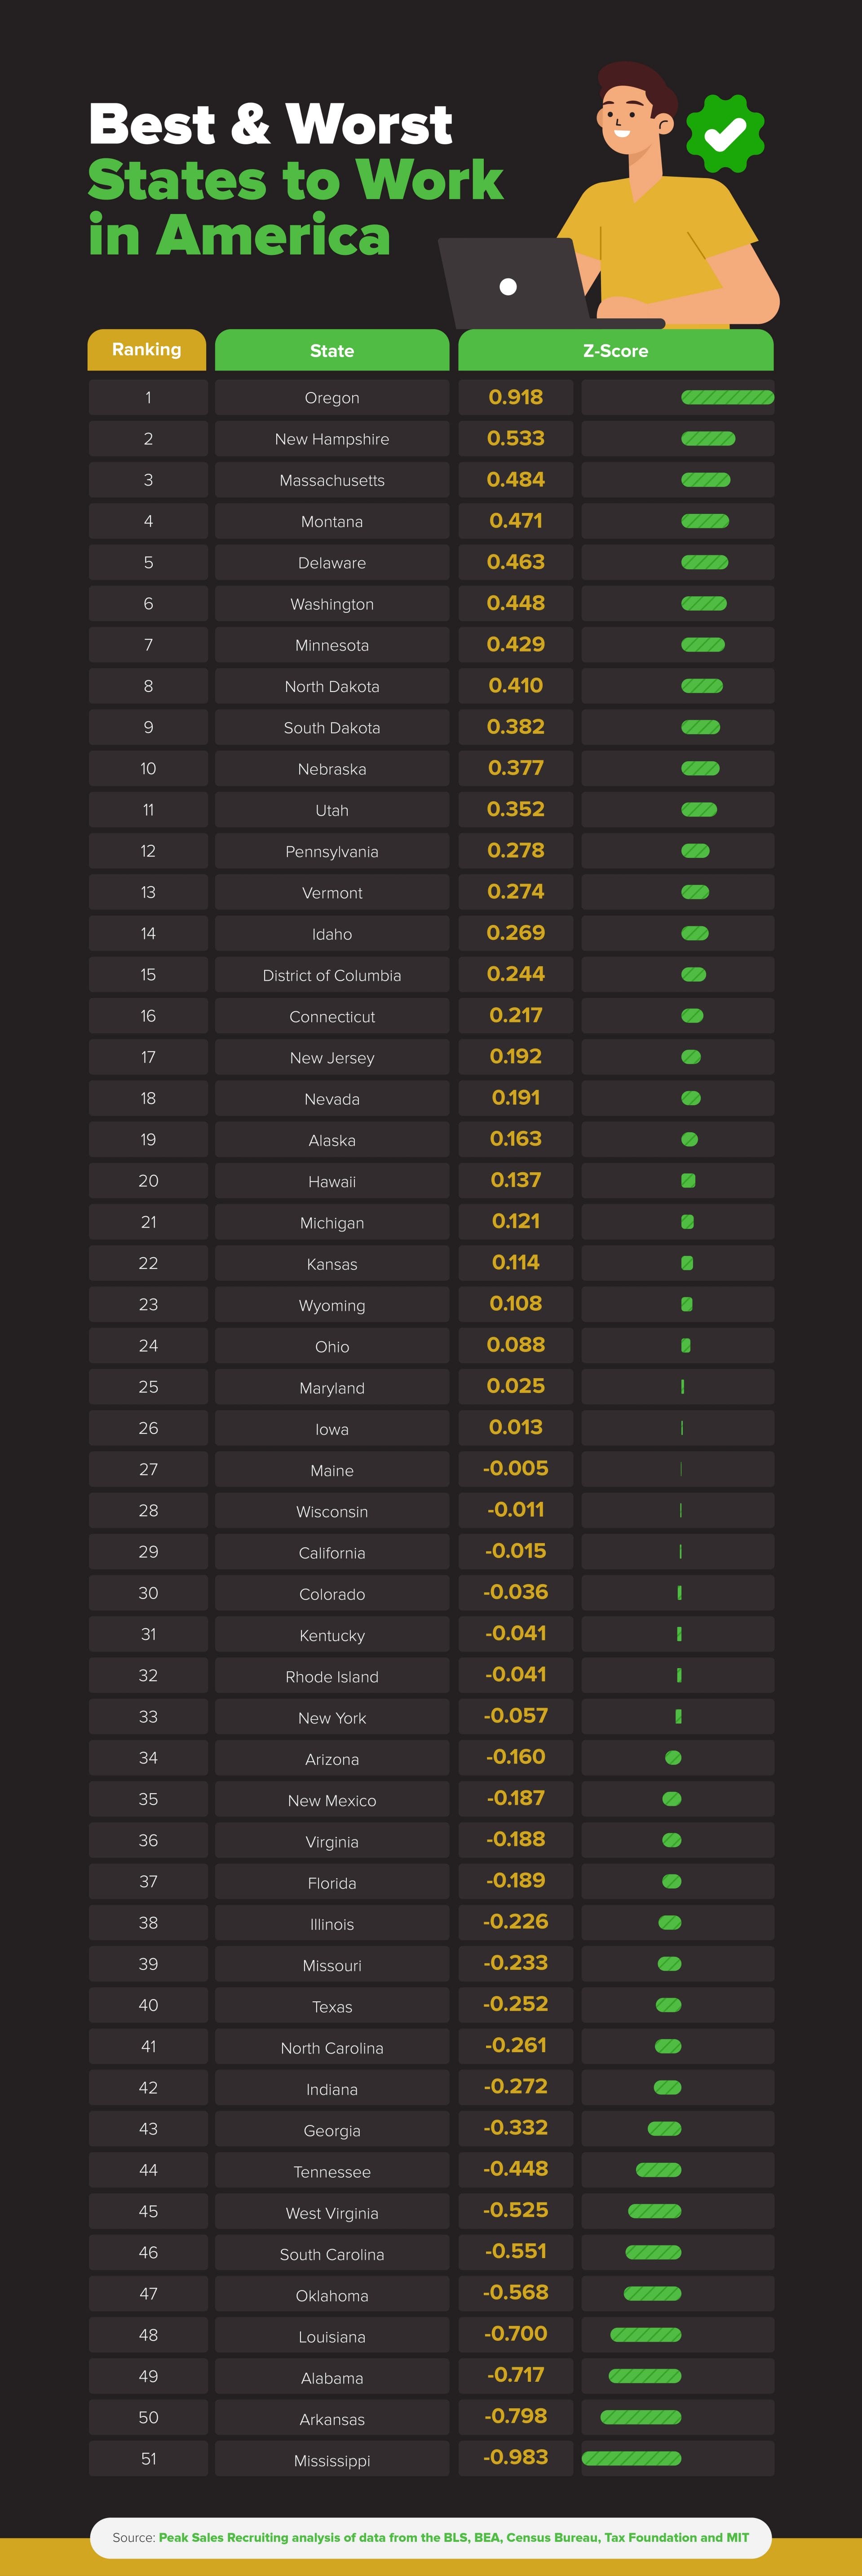Click the man's face illustration

click(626, 116)
